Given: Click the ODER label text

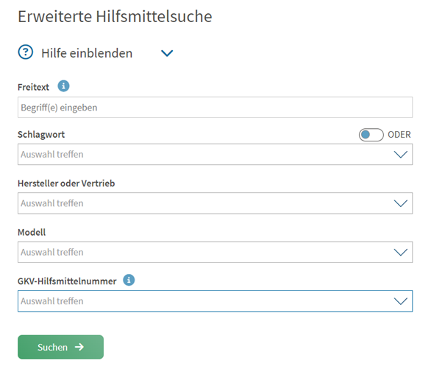Looking at the screenshot, I should pos(399,135).
